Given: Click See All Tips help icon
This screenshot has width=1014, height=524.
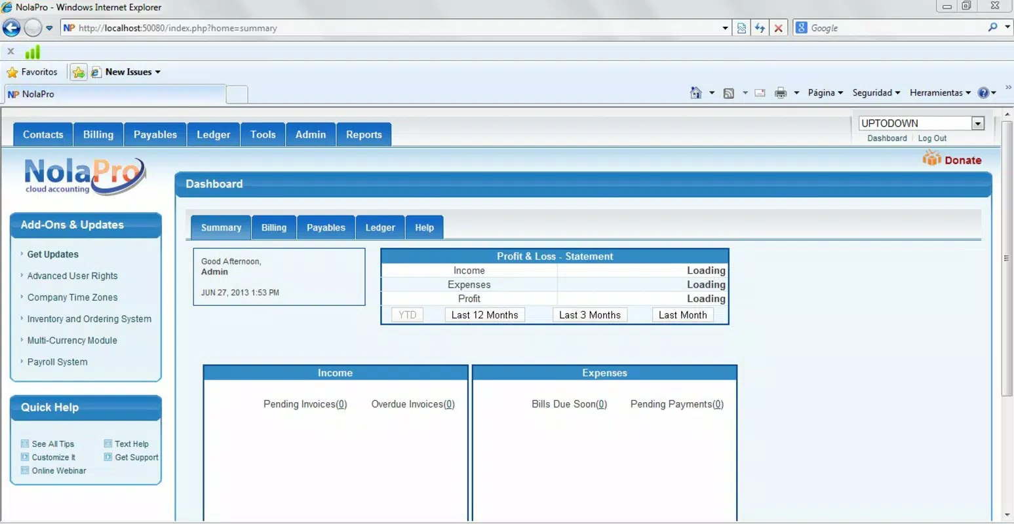Looking at the screenshot, I should coord(25,443).
